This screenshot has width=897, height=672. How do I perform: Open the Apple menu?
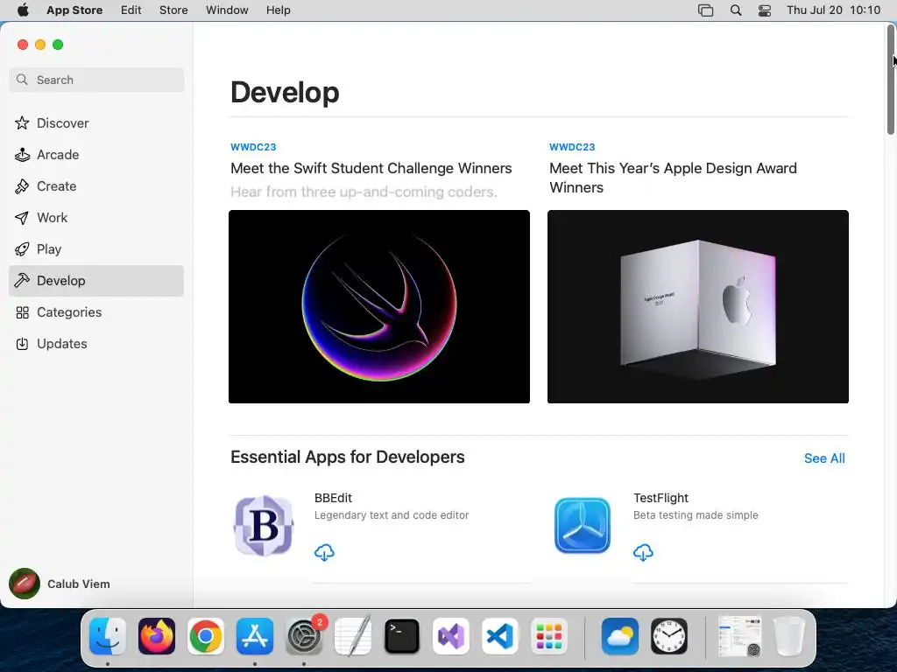[x=23, y=10]
